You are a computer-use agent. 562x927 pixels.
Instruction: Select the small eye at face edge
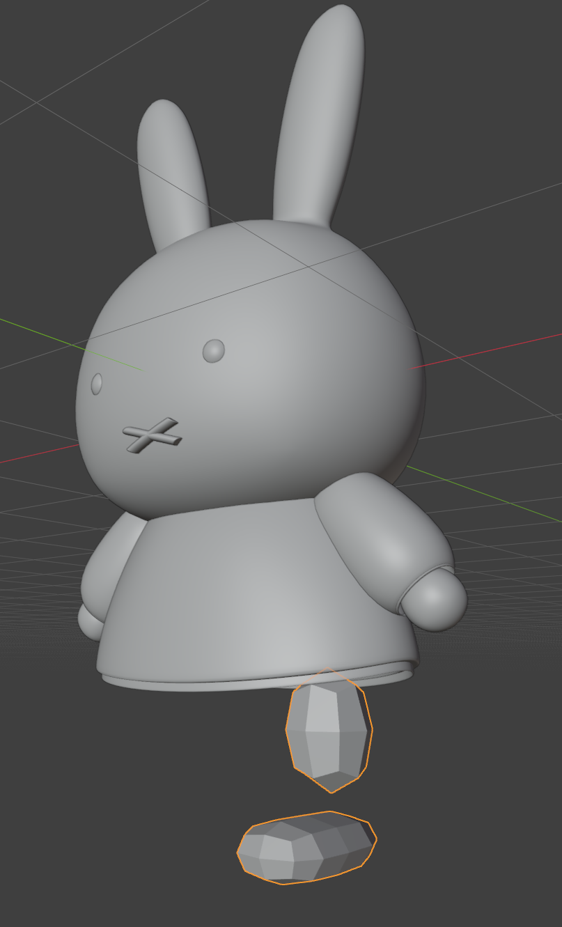click(x=97, y=384)
